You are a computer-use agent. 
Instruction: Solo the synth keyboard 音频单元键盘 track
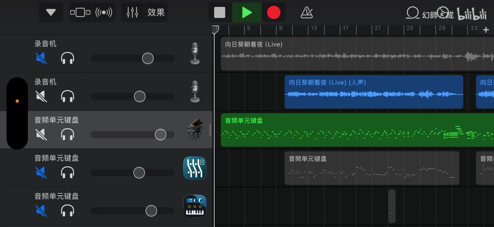click(x=68, y=210)
